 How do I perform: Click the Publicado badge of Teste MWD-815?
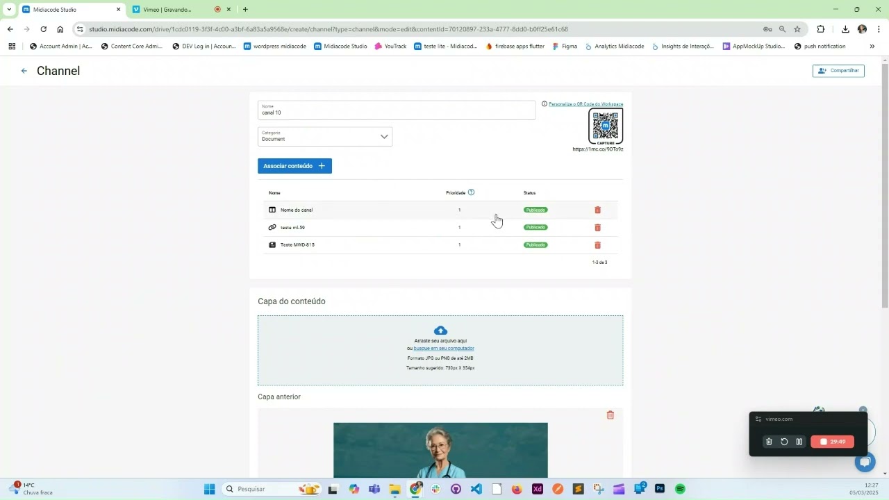535,244
